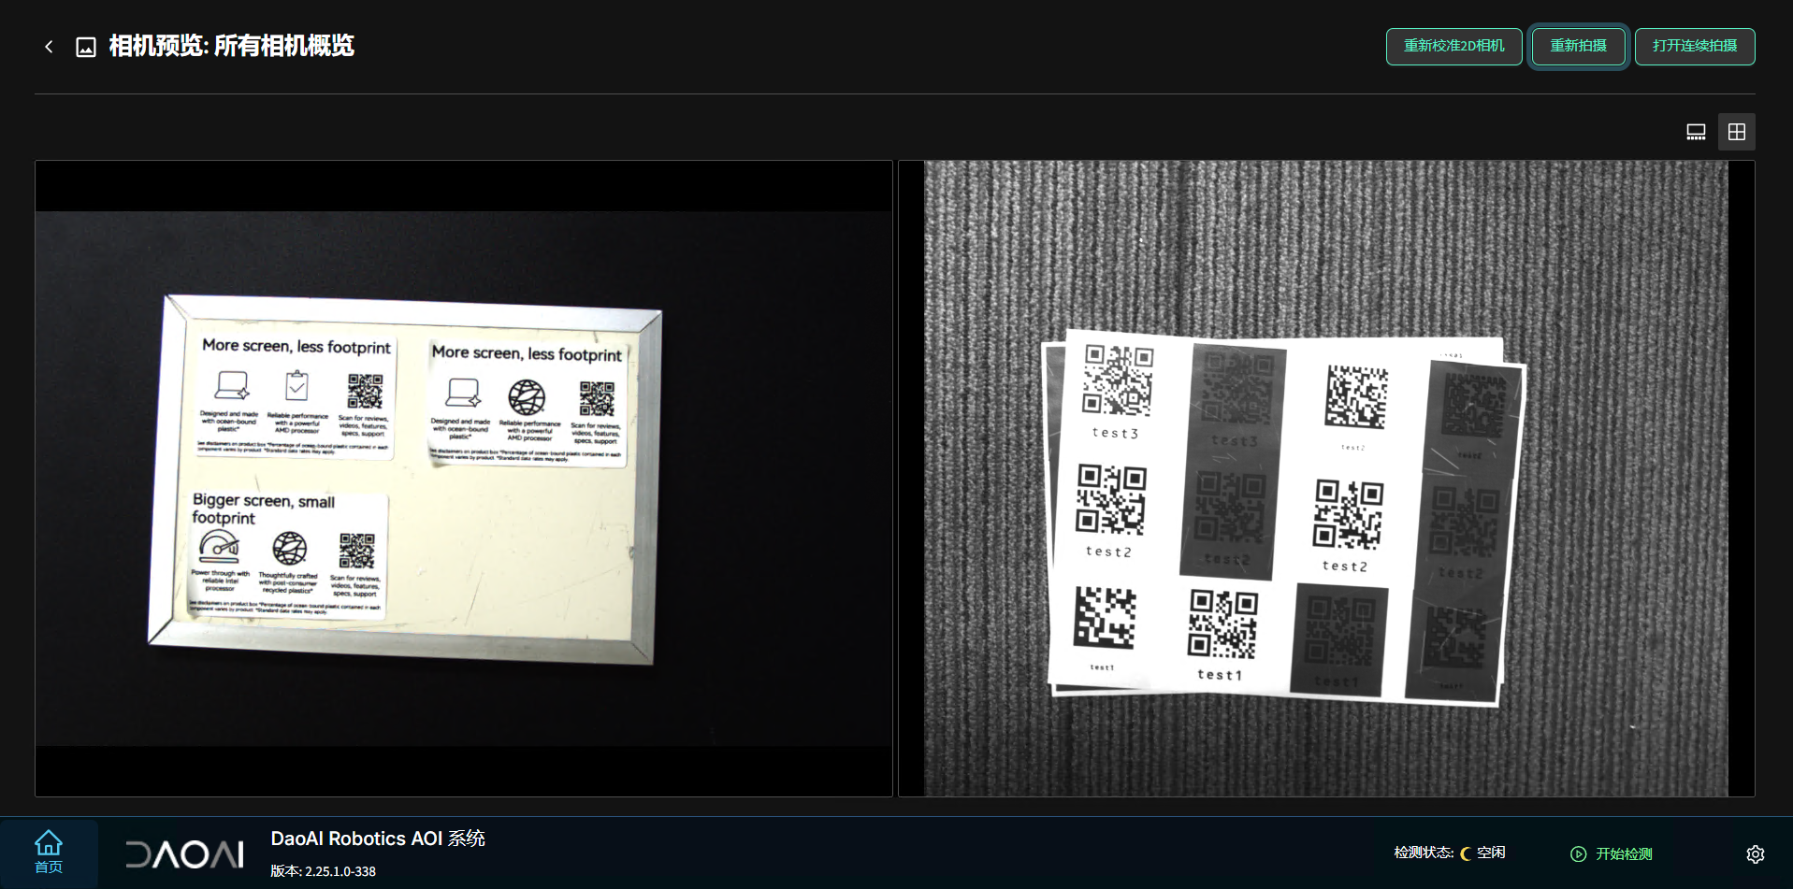Image resolution: width=1793 pixels, height=889 pixels.
Task: Click the back arrow beside the page title
Action: [49, 47]
